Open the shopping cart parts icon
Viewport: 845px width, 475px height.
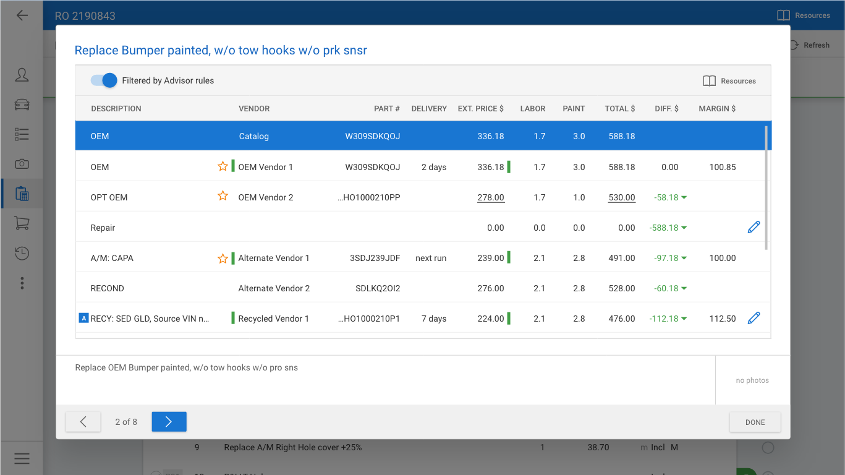[22, 223]
